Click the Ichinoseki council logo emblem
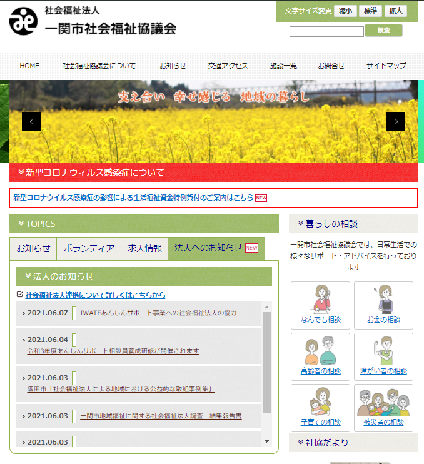The width and height of the screenshot is (424, 464). (23, 21)
